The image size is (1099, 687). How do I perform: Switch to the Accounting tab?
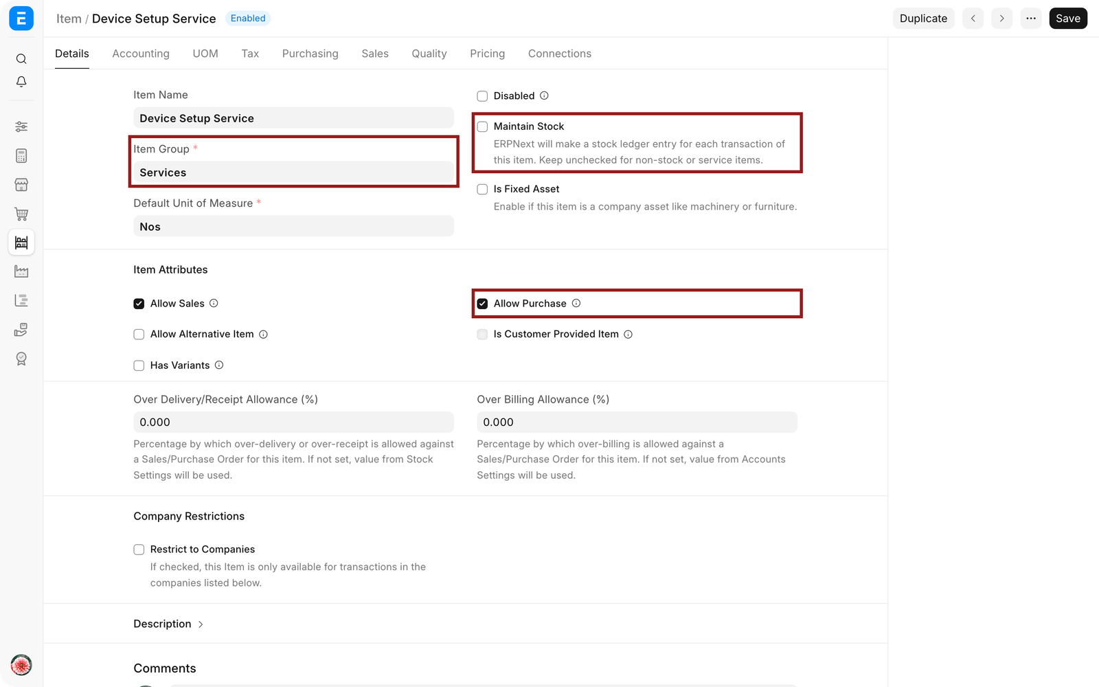[x=141, y=54]
